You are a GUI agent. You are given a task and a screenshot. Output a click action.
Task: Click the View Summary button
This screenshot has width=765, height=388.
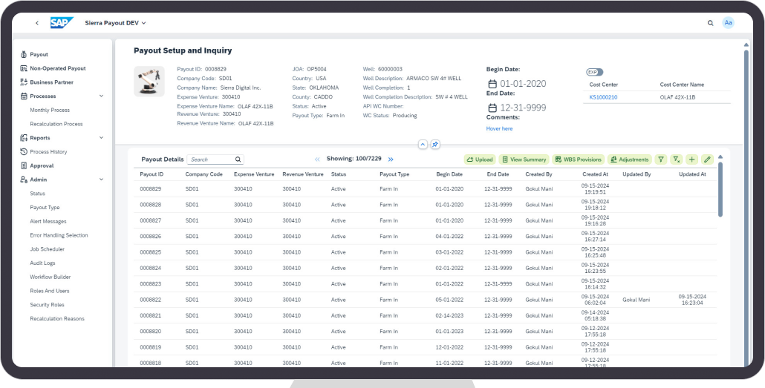click(x=524, y=160)
